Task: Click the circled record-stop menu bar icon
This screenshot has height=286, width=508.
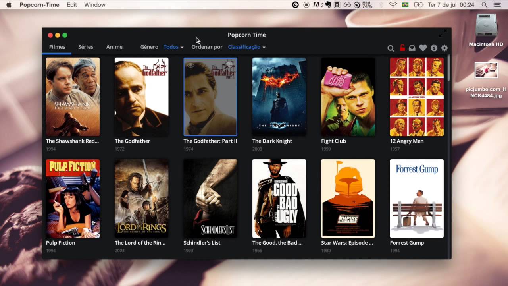Action: tap(306, 5)
